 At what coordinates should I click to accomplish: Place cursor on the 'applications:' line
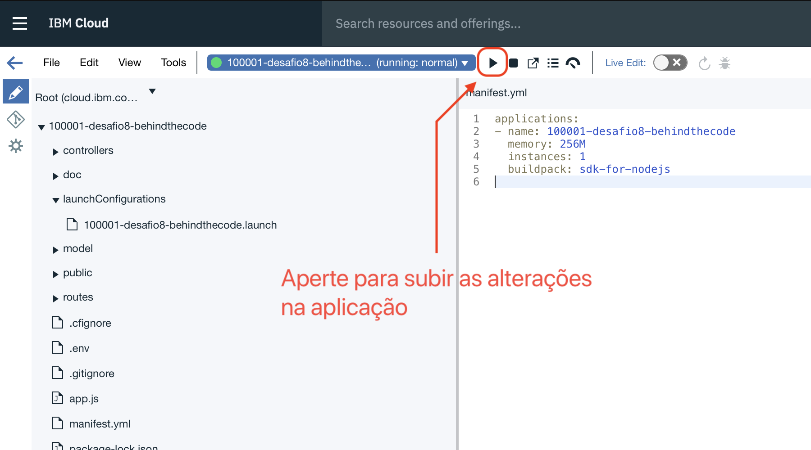[x=537, y=119]
